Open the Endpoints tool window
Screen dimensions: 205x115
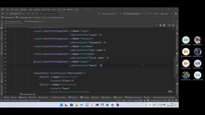pyautogui.click(x=106, y=97)
